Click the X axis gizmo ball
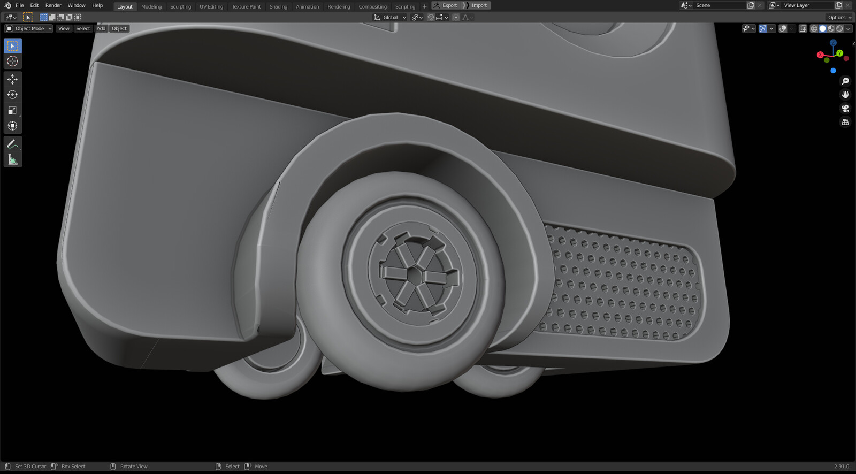Screen dimensions: 856x474 pos(820,55)
